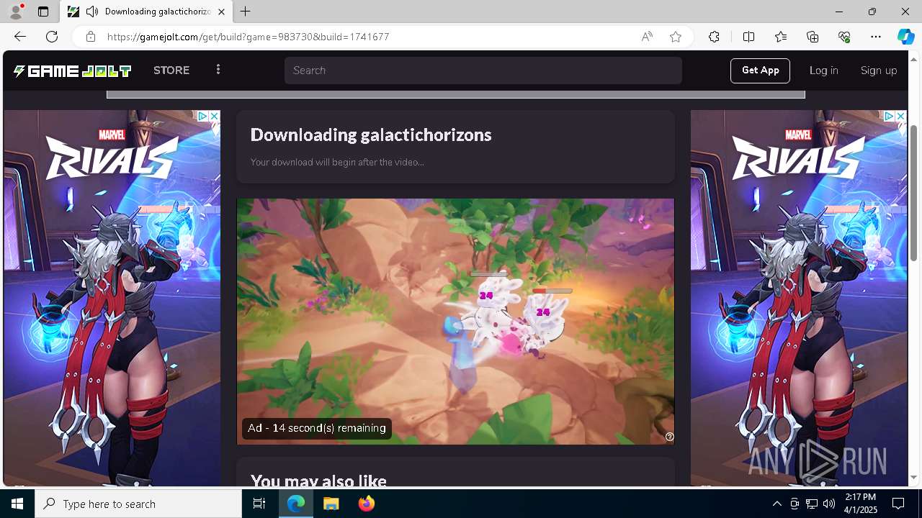
Task: Toggle Split screen icon
Action: pos(748,37)
